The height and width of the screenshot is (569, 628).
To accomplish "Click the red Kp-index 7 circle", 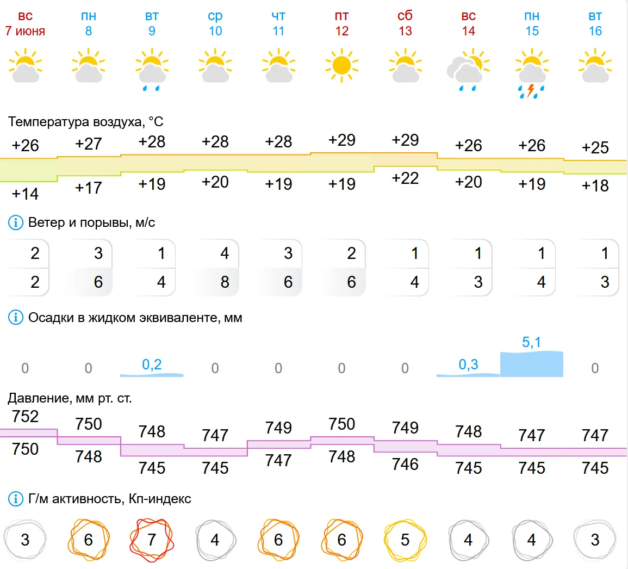I will coord(152,540).
